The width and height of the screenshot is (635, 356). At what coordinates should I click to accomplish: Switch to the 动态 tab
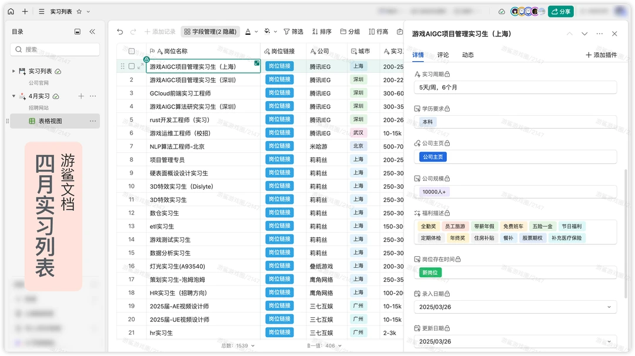[x=467, y=55]
